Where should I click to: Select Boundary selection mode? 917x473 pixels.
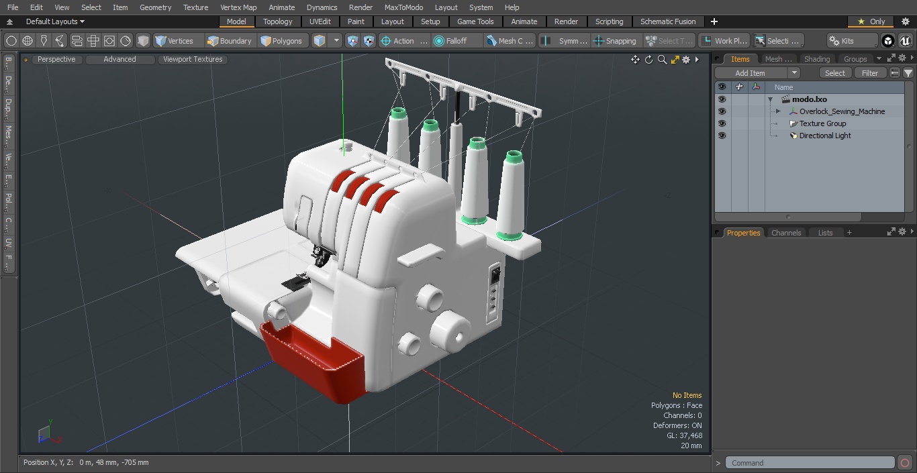(230, 41)
